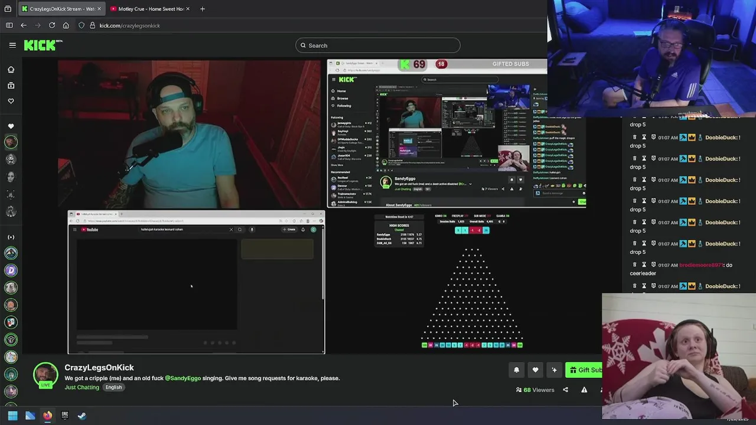
Task: Open the Firefox tab list dropdown
Action: click(8, 9)
